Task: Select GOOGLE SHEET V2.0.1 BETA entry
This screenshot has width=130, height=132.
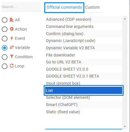Action: pyautogui.click(x=84, y=76)
